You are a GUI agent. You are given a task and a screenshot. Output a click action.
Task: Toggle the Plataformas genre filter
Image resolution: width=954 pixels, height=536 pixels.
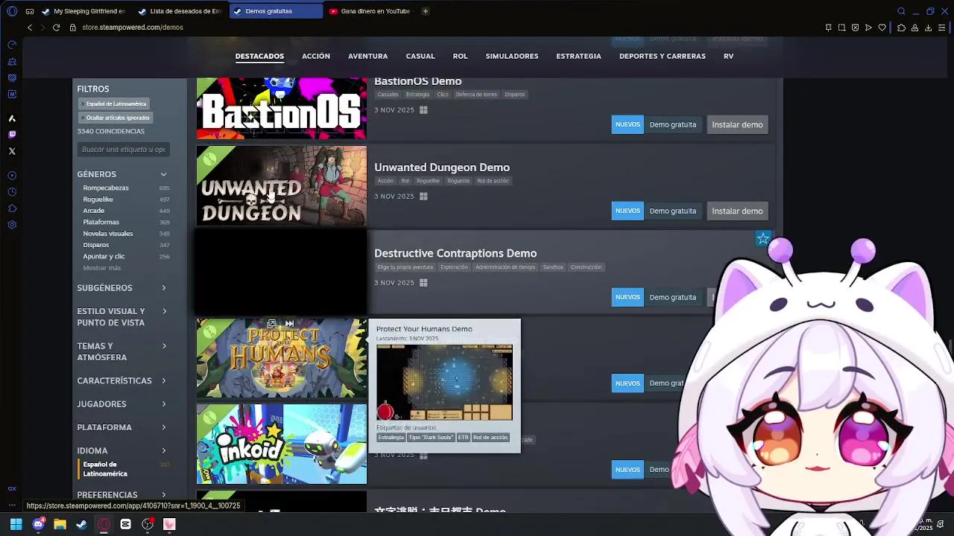[101, 222]
